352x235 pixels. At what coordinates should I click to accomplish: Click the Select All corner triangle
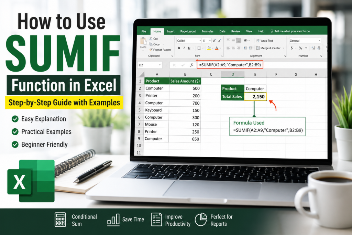pos(141,74)
